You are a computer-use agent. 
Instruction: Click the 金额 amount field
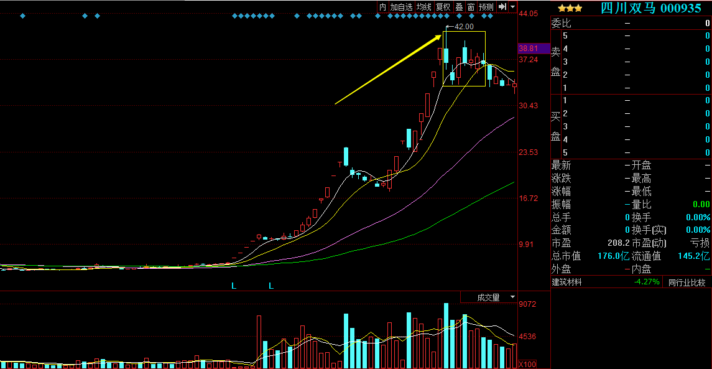point(591,230)
